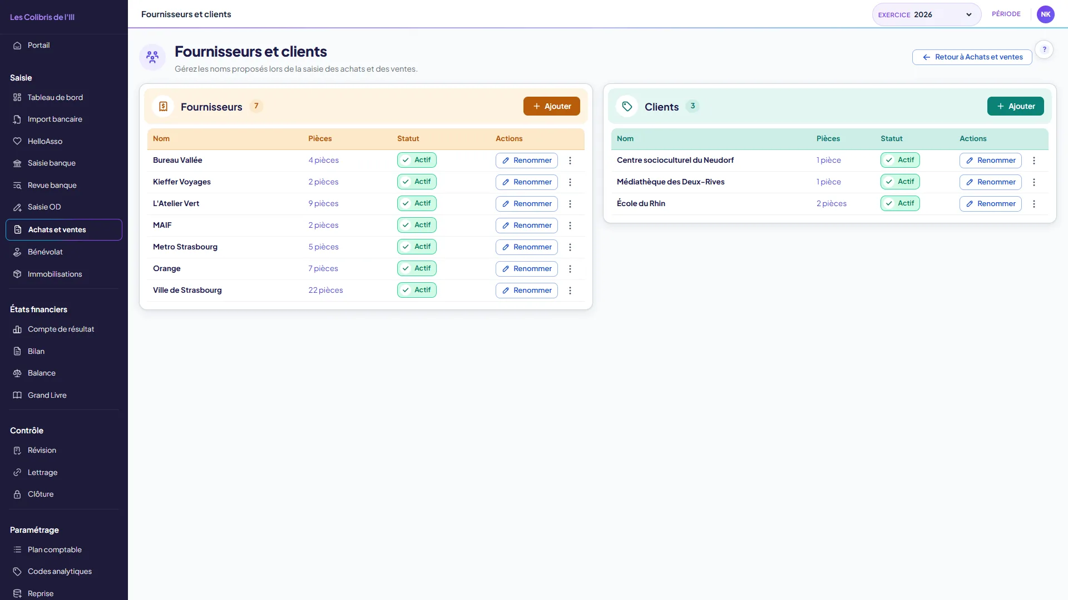Viewport: 1068px width, 600px height.
Task: Open the 22 pièces link for Ville de Strasbourg
Action: click(x=325, y=290)
